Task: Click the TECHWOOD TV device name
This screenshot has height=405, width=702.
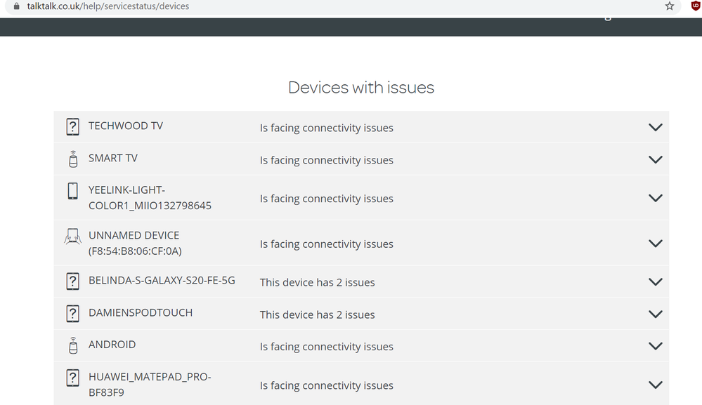Action: click(x=126, y=126)
